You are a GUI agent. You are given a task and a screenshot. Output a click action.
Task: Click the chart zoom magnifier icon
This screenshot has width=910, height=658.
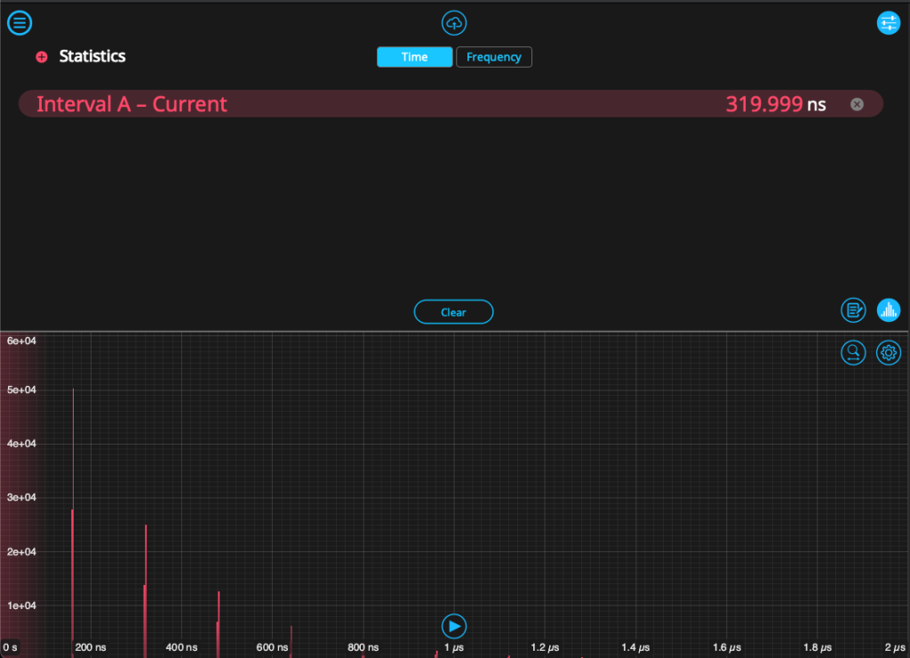point(853,353)
